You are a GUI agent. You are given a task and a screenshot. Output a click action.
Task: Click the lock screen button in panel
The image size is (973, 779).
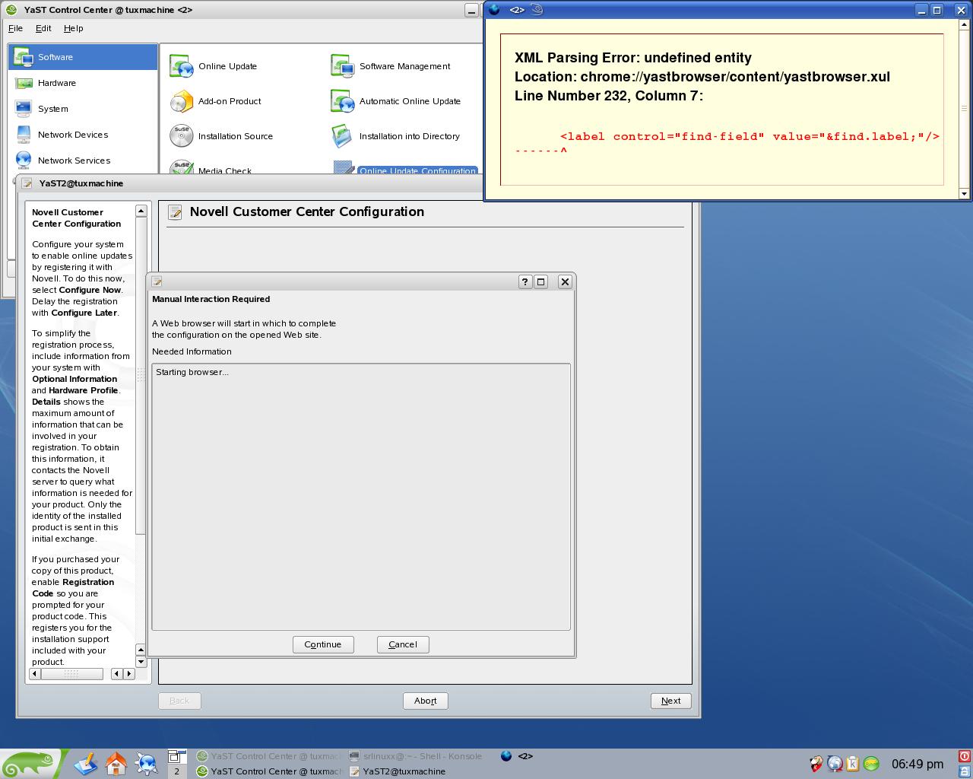965,771
